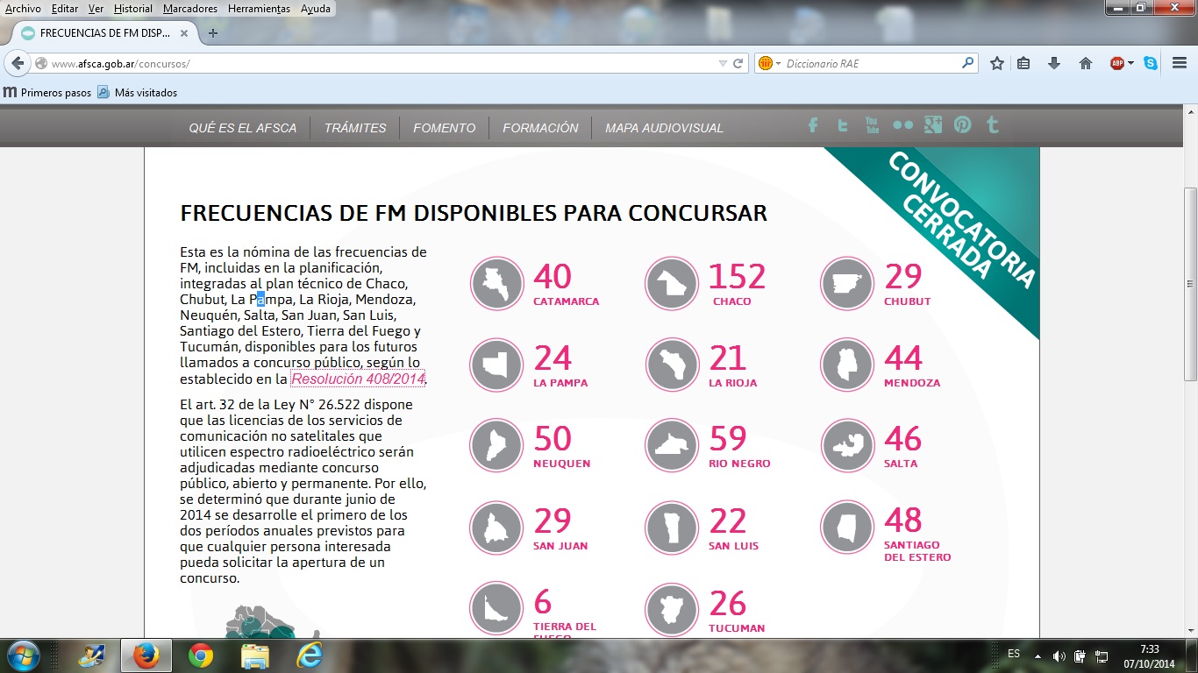Click the Rio Negro province map icon
Viewport: 1198px width, 673px height.
tap(672, 445)
